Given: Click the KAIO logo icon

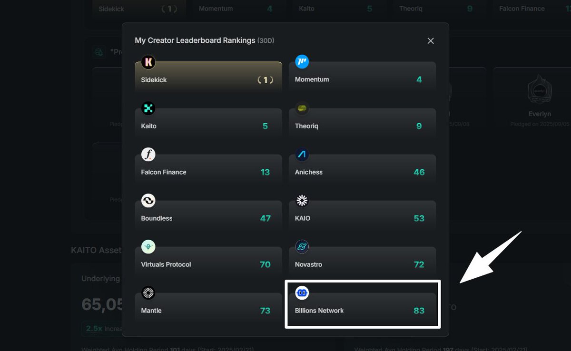Looking at the screenshot, I should 302,200.
